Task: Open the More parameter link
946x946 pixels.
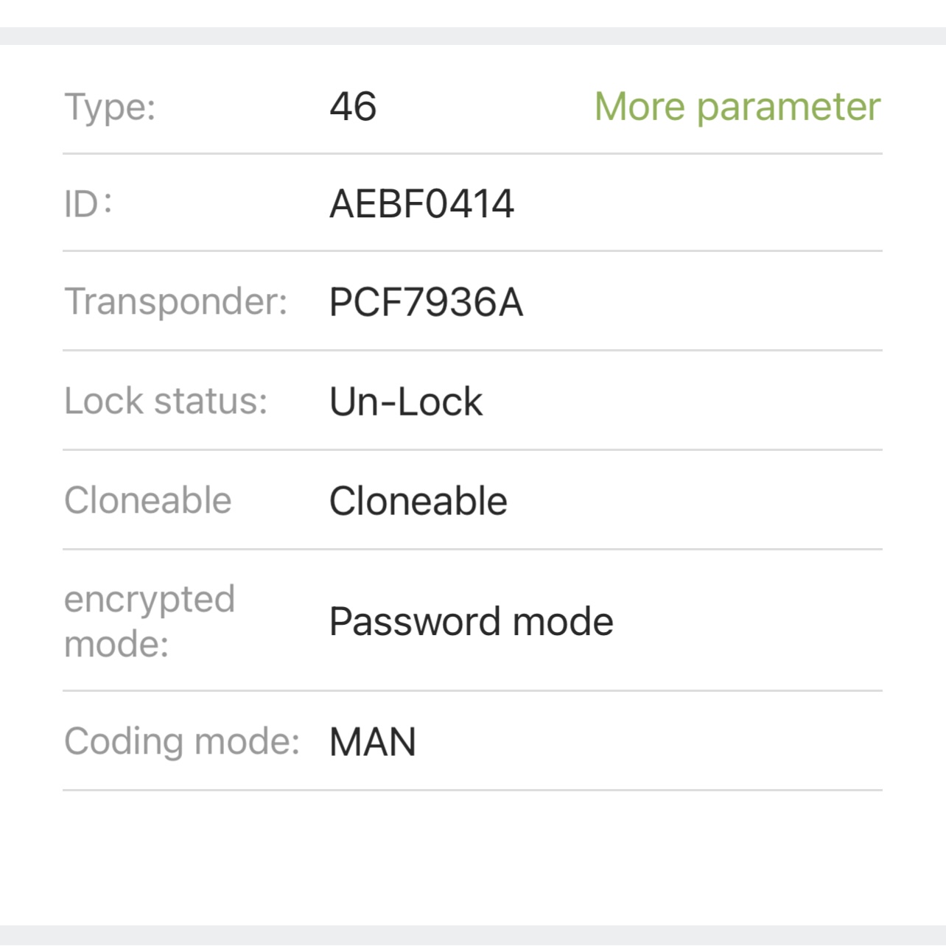Action: 737,107
